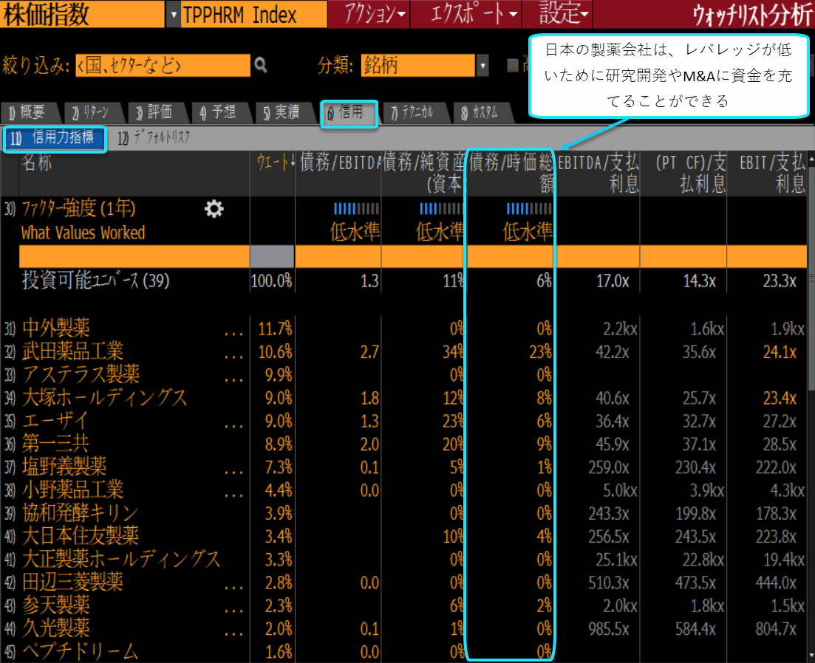Screen dimensions: 815x663
Task: Select the ペプチドリーム row name
Action: coord(81,652)
